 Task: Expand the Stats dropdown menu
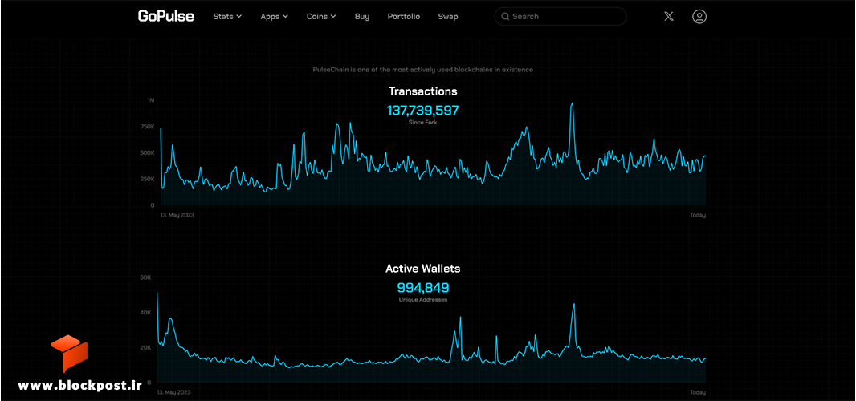click(x=227, y=16)
